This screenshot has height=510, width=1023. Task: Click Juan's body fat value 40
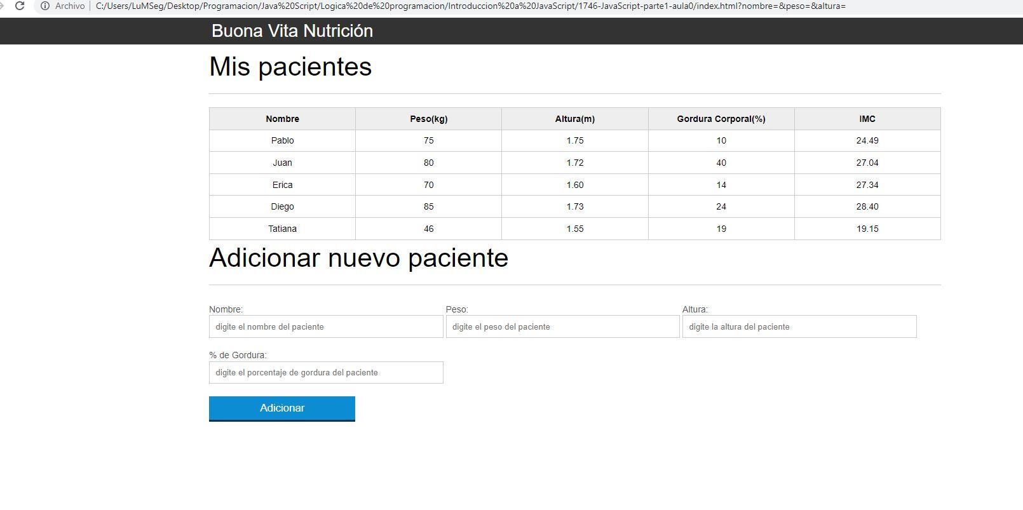(721, 163)
